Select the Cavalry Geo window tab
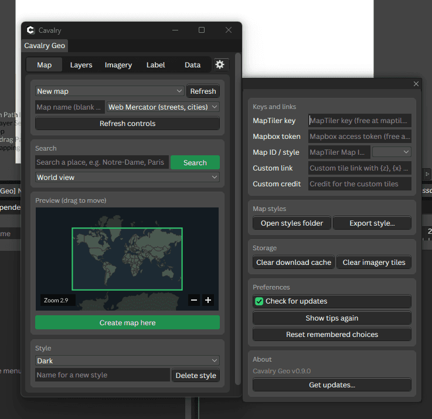 45,46
